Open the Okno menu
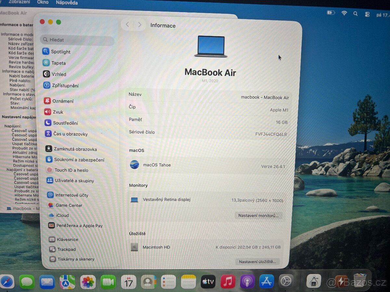 [43, 2]
